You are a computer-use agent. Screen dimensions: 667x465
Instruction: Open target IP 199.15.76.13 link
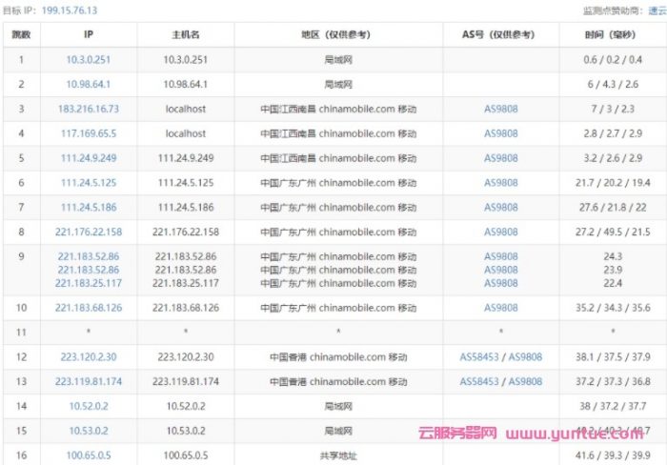click(69, 10)
